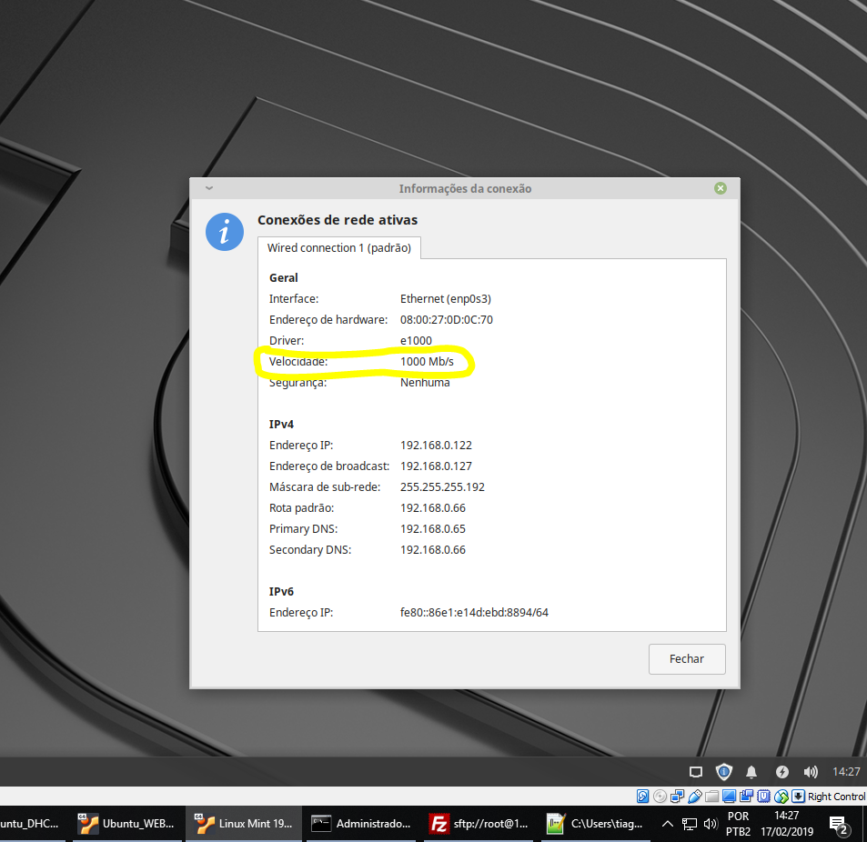The height and width of the screenshot is (842, 867).
Task: Click the Mint network connection tray icon
Action: tap(695, 772)
